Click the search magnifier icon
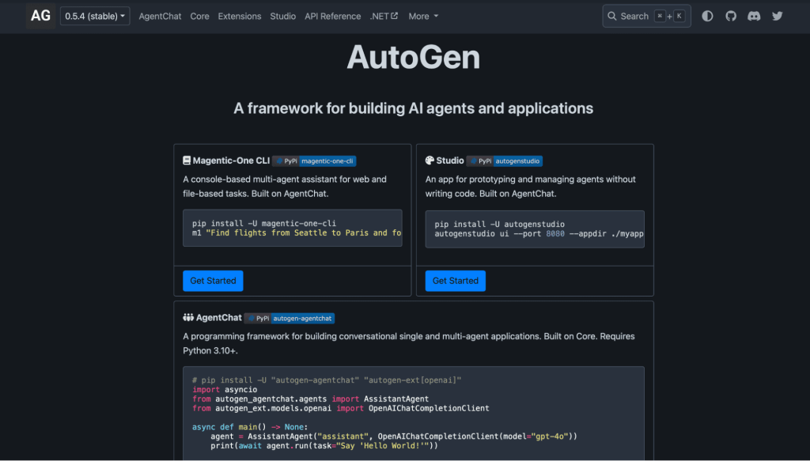 tap(611, 16)
